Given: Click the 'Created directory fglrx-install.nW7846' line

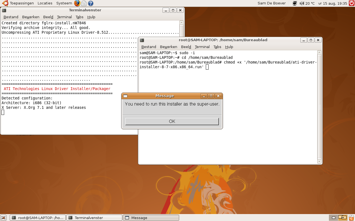Looking at the screenshot, I should (44, 23).
